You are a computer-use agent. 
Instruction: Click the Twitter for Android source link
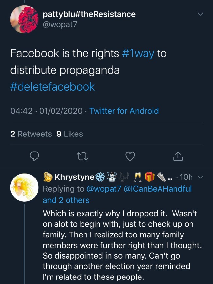pyautogui.click(x=124, y=111)
